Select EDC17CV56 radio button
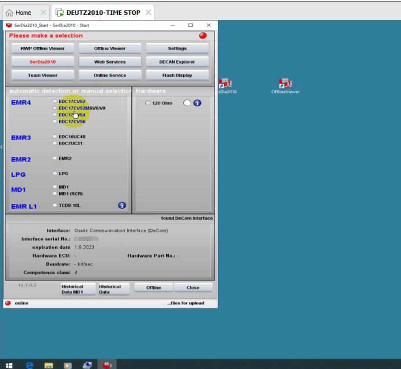 coord(54,121)
